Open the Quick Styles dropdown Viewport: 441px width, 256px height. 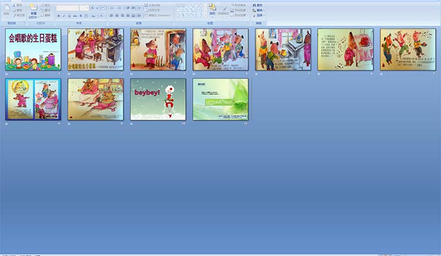[x=223, y=9]
